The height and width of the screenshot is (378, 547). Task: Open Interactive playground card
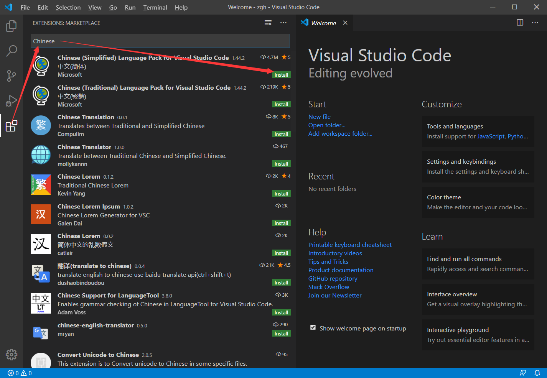(478, 335)
